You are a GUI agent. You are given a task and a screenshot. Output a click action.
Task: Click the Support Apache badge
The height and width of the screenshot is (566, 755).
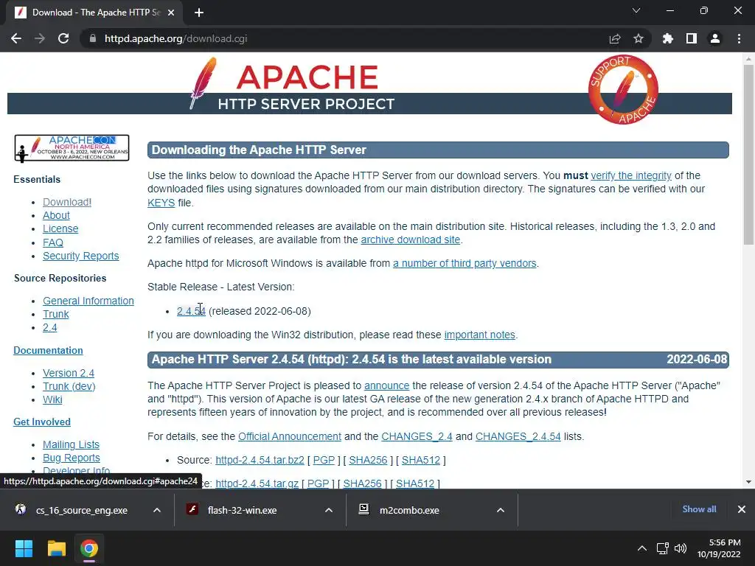623,89
